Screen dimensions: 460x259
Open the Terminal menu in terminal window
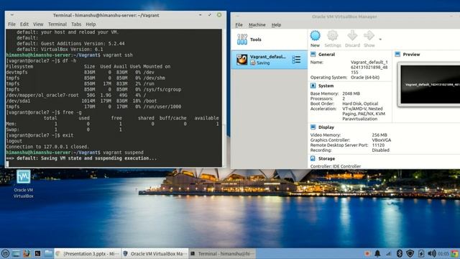pos(57,24)
